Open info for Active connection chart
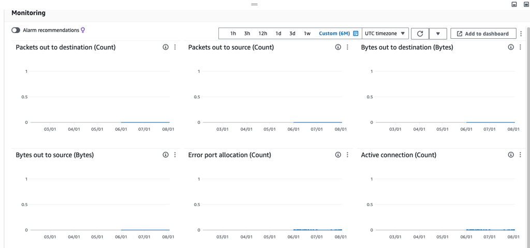The width and height of the screenshot is (530, 248). [x=511, y=155]
